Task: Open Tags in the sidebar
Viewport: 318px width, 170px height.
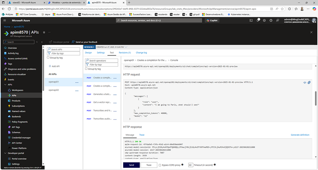Action: pyautogui.click(x=10, y=64)
